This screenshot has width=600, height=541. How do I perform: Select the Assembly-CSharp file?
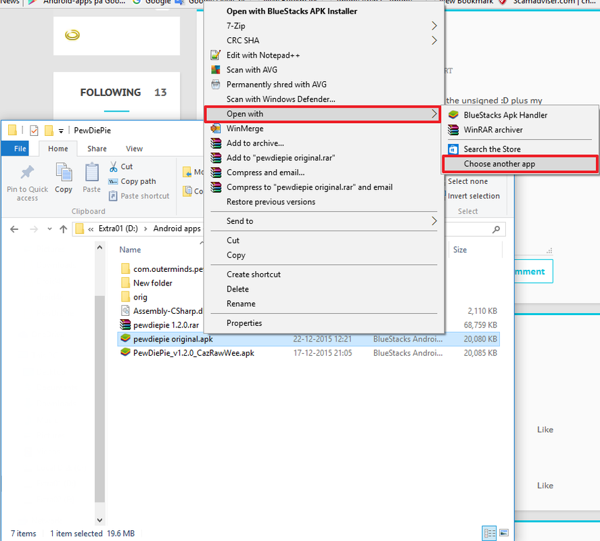tap(162, 311)
